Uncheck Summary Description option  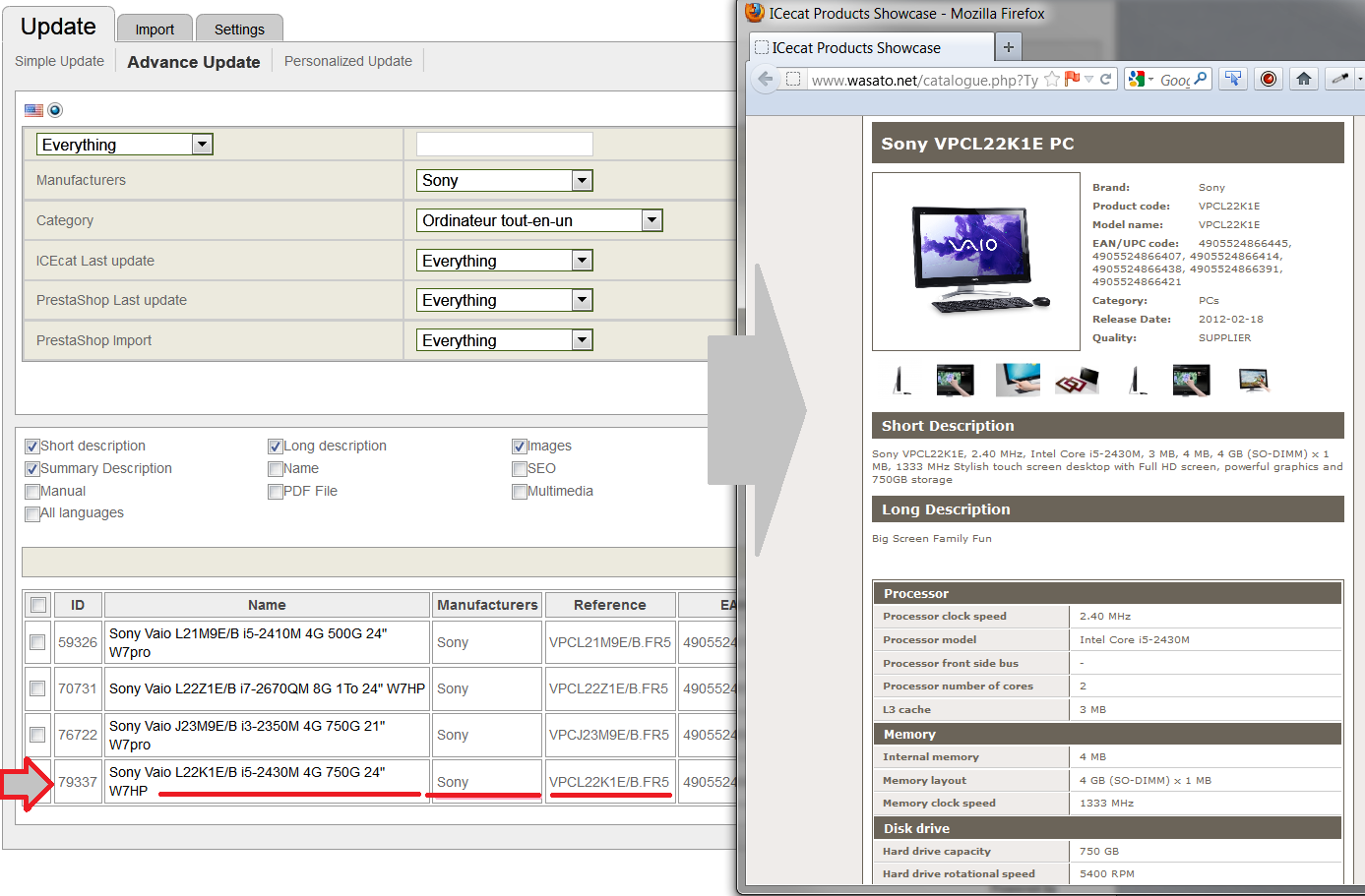(32, 469)
